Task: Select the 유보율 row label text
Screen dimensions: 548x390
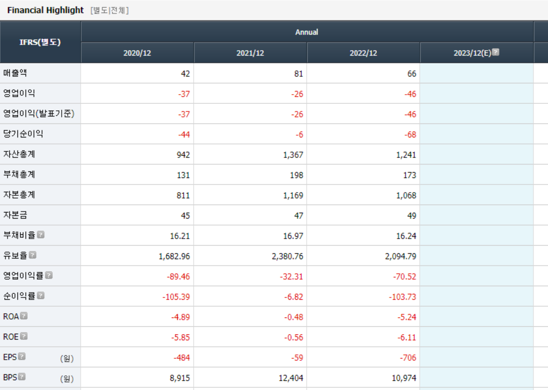Action: click(x=15, y=255)
